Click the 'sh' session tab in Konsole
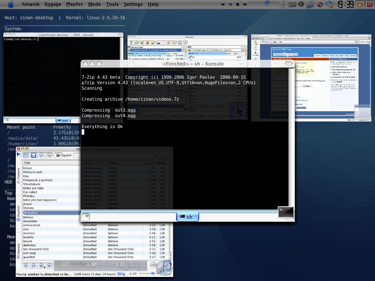The width and height of the screenshot is (375, 281). coord(187,217)
